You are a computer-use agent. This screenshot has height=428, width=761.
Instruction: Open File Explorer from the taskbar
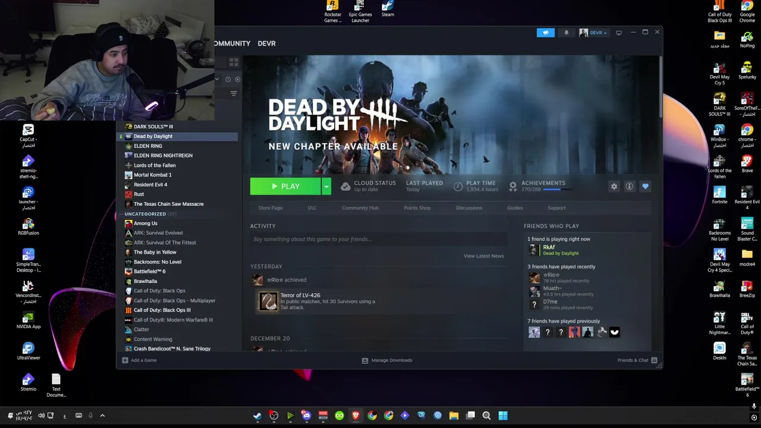click(454, 416)
